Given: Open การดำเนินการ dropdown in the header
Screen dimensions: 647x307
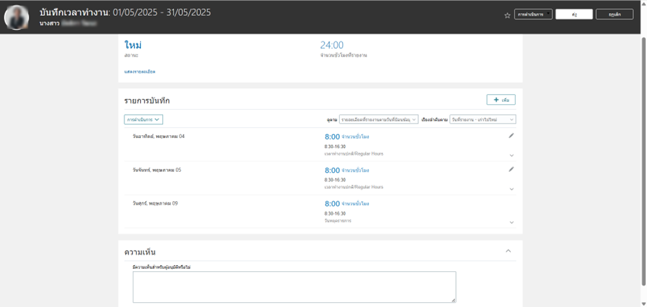Looking at the screenshot, I should [533, 14].
